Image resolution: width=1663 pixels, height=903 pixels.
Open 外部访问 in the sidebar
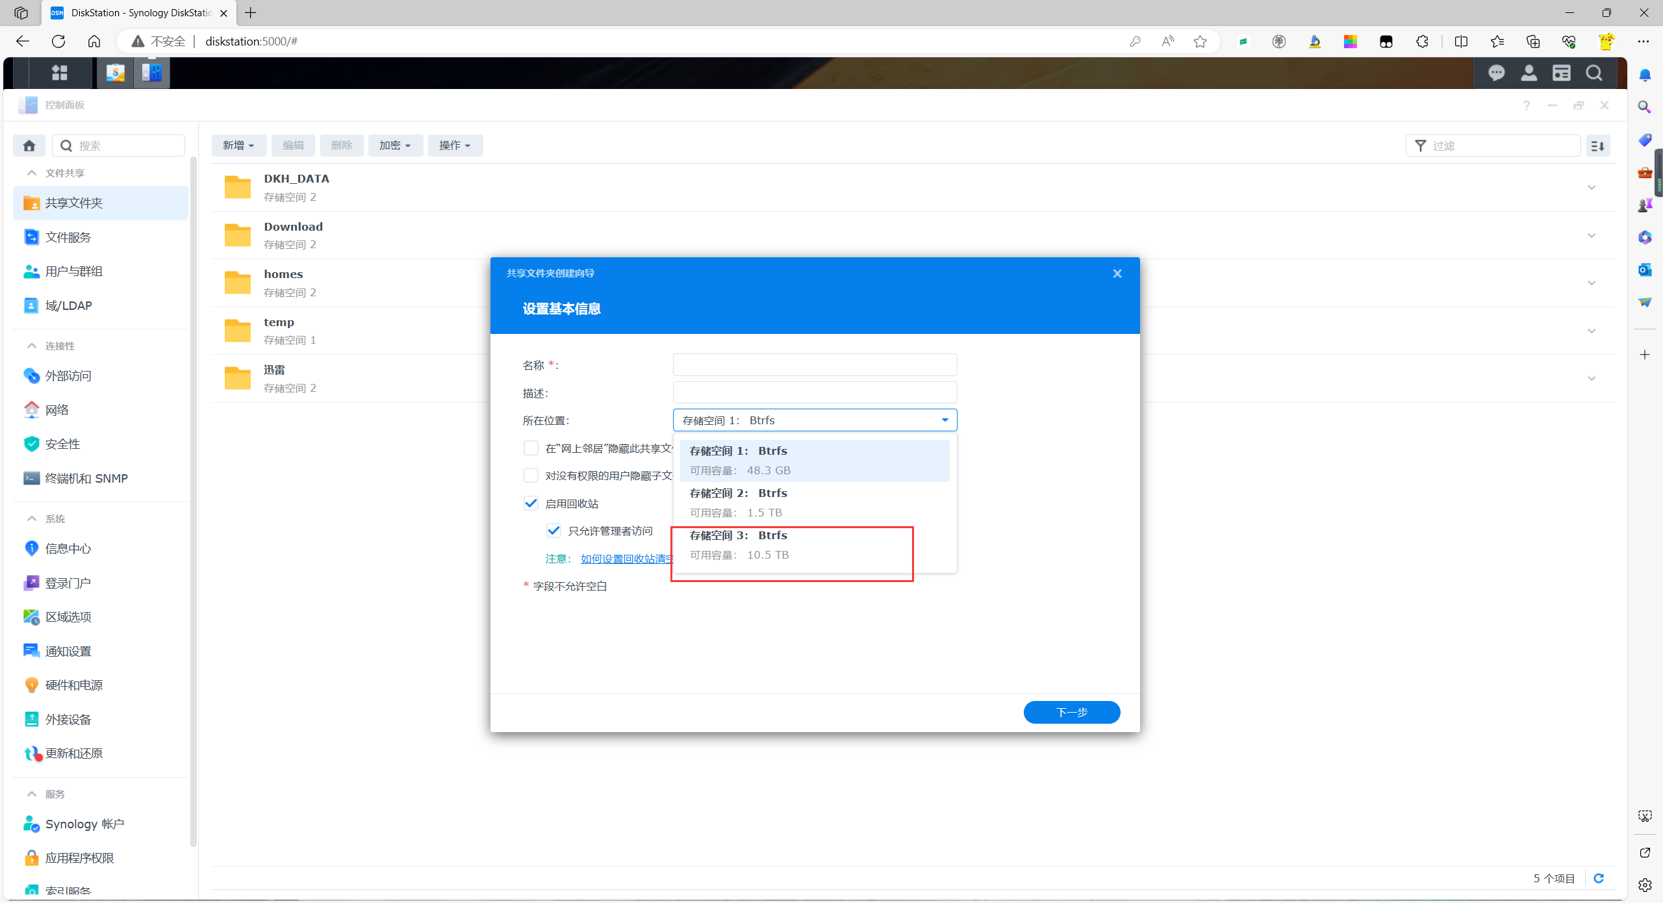point(68,375)
